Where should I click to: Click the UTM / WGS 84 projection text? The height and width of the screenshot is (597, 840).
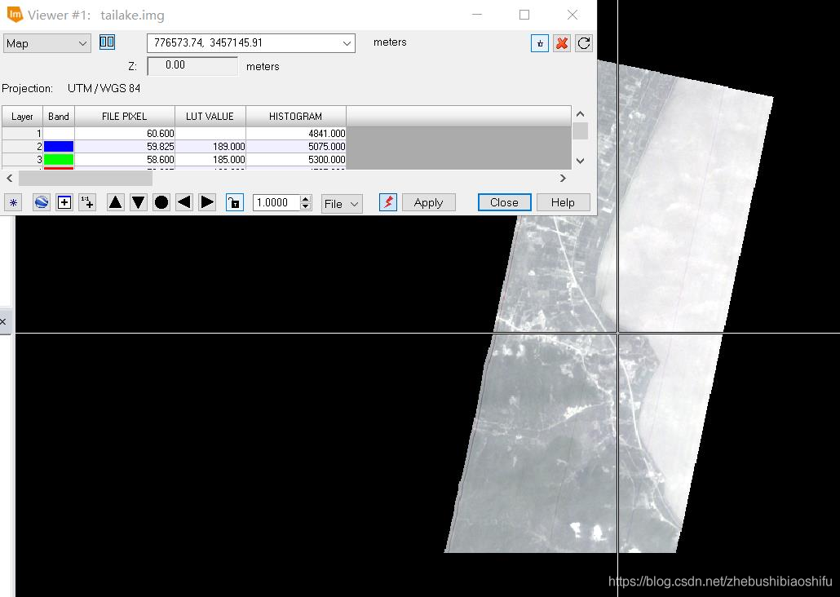click(x=104, y=88)
